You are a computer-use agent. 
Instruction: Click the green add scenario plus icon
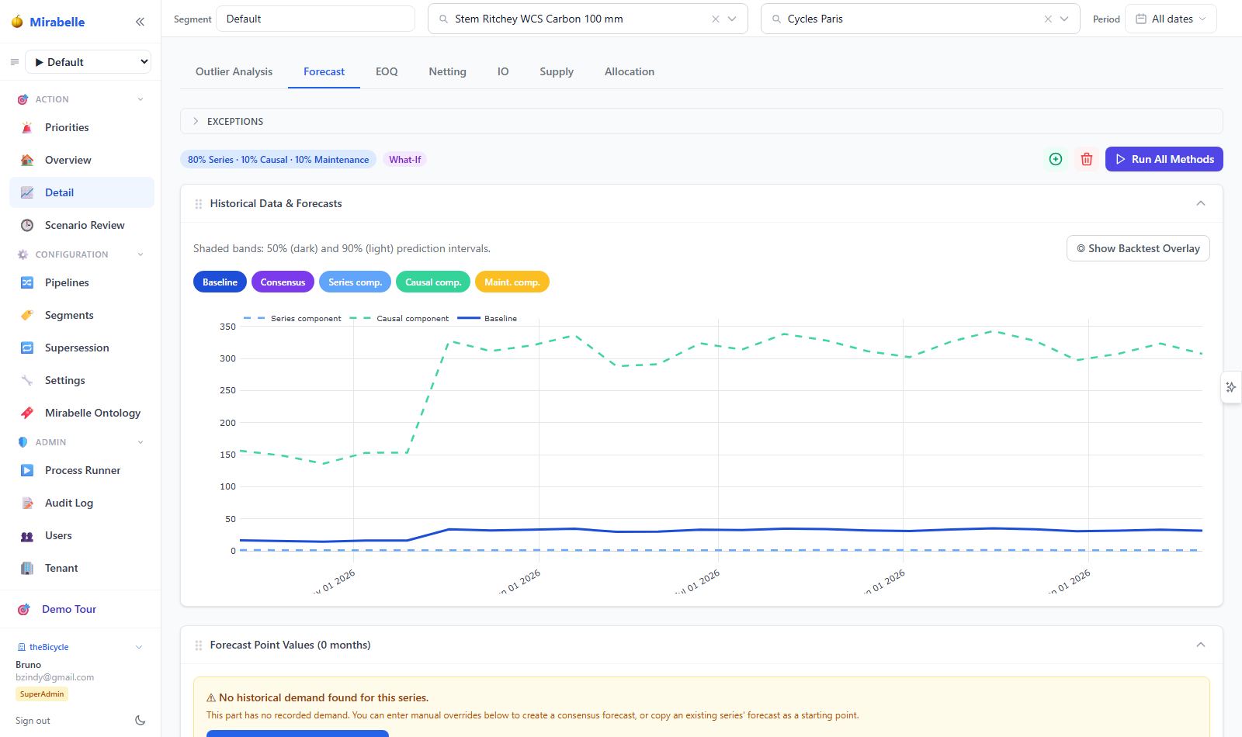(x=1056, y=159)
